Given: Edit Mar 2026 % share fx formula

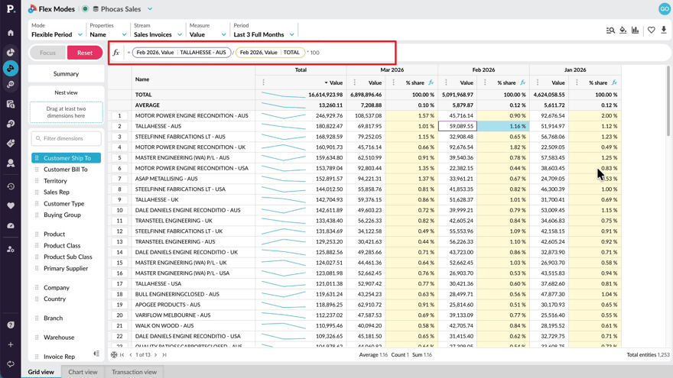Looking at the screenshot, I should click(x=431, y=82).
